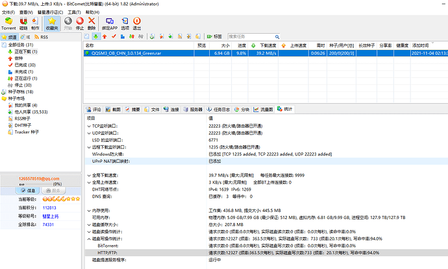Toggle the 收藏夹 favorites panel
This screenshot has width=448, height=269.
pyautogui.click(x=52, y=23)
